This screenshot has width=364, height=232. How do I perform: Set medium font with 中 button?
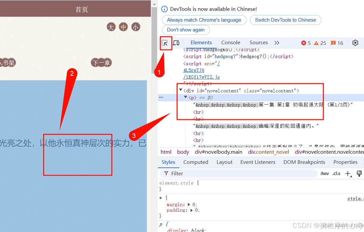coord(123,27)
